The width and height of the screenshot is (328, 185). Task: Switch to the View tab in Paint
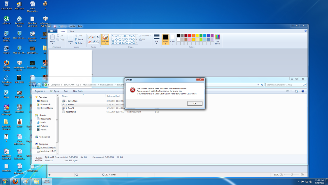72,31
